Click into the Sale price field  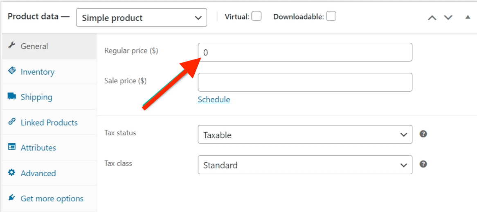point(305,82)
